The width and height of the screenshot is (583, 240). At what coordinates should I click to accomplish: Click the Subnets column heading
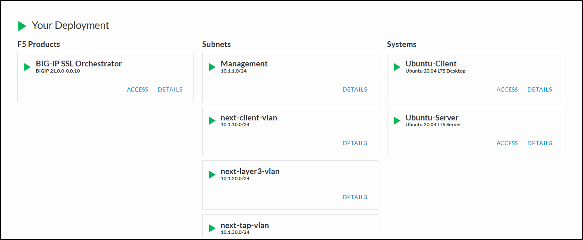coord(217,44)
